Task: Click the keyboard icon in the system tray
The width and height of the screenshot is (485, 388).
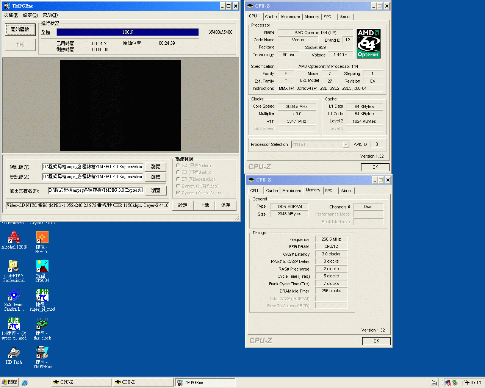Action: click(434, 383)
